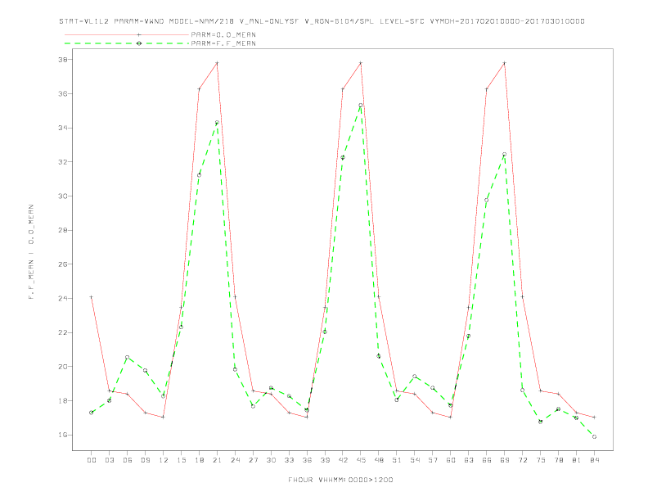Click y-axis tick label 20
Image resolution: width=648 pixels, height=501 pixels.
pos(63,367)
